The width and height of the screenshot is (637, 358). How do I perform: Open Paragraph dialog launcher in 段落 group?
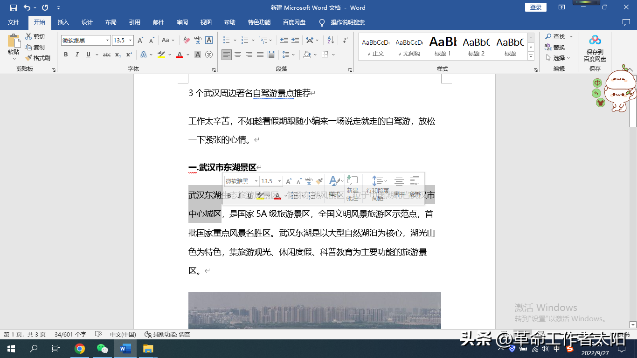350,70
